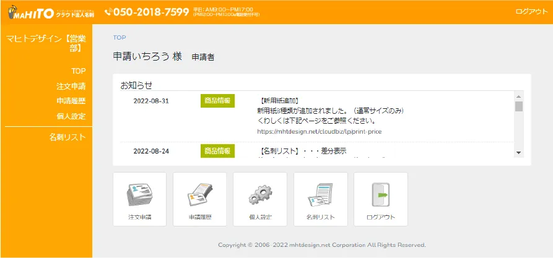
Task: Click the 【名刺リスト】・・・差分表示 notice title
Action: 303,151
